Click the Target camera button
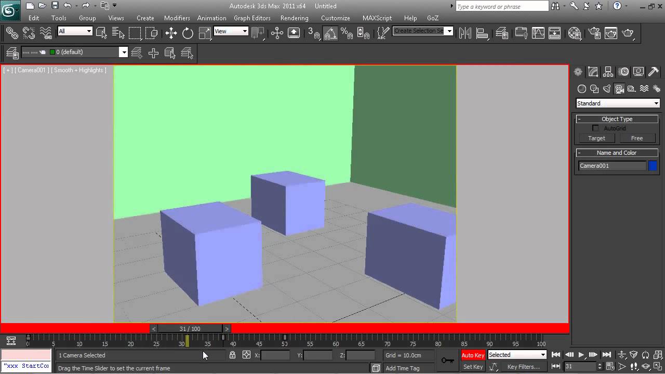The image size is (665, 374). coord(596,138)
